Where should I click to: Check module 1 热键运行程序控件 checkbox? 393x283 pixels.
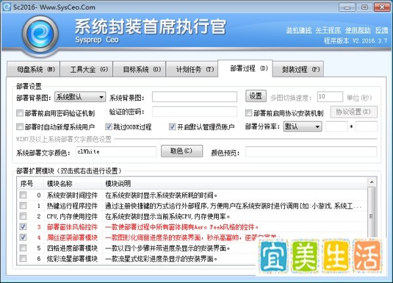(x=23, y=205)
